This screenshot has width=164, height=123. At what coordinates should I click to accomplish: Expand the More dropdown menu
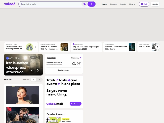[x=132, y=4]
